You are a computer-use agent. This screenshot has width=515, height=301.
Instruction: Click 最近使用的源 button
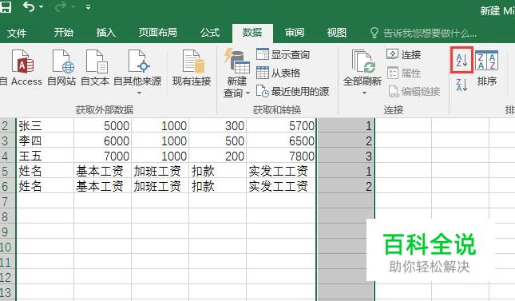293,91
